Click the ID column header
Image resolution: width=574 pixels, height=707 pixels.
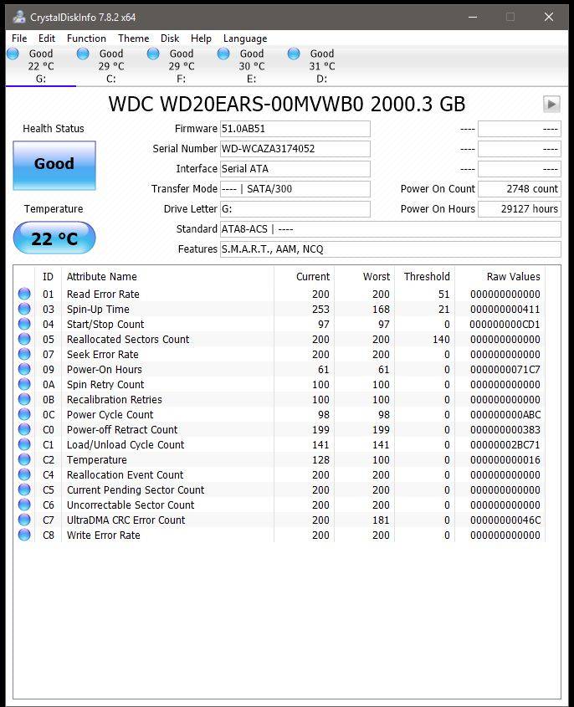coord(48,276)
